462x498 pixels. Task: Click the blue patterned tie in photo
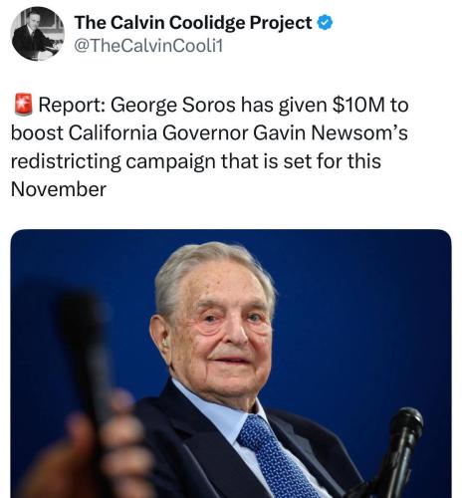coord(276,460)
